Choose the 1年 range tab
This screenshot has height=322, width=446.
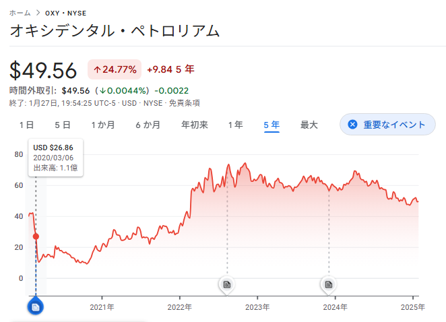click(x=235, y=125)
